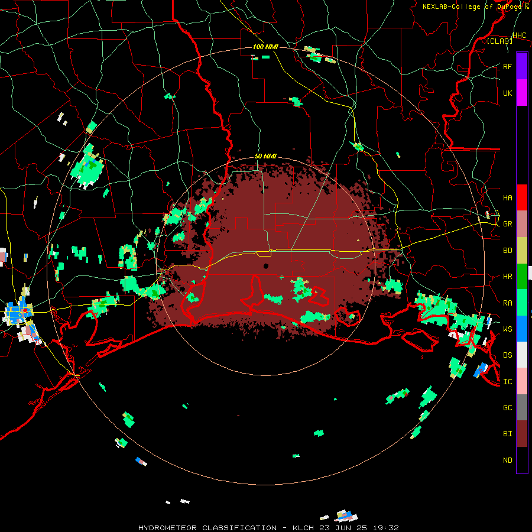The width and height of the screenshot is (532, 532).
Task: Click the 'BI' legend label
Action: pos(507,434)
